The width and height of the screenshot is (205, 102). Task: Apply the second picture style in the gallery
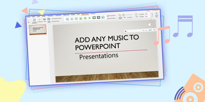tap(72, 18)
